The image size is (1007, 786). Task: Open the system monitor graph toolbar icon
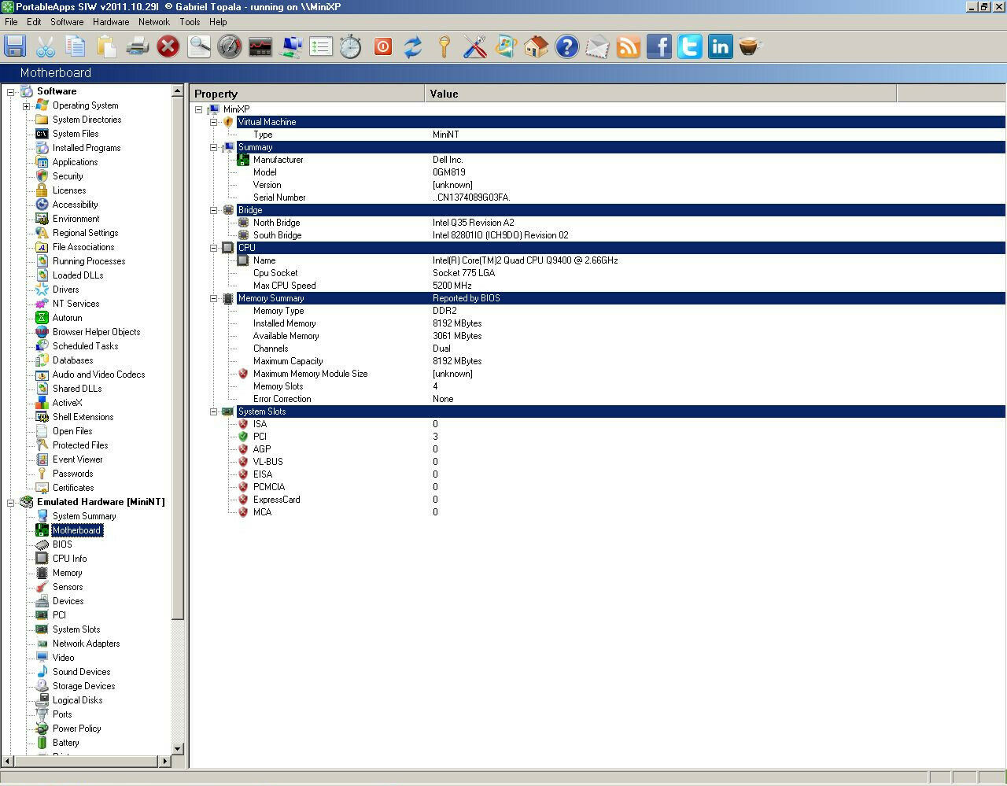point(260,46)
